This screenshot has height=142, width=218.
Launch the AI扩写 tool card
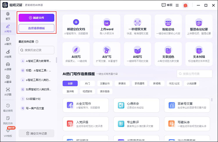click(107, 54)
